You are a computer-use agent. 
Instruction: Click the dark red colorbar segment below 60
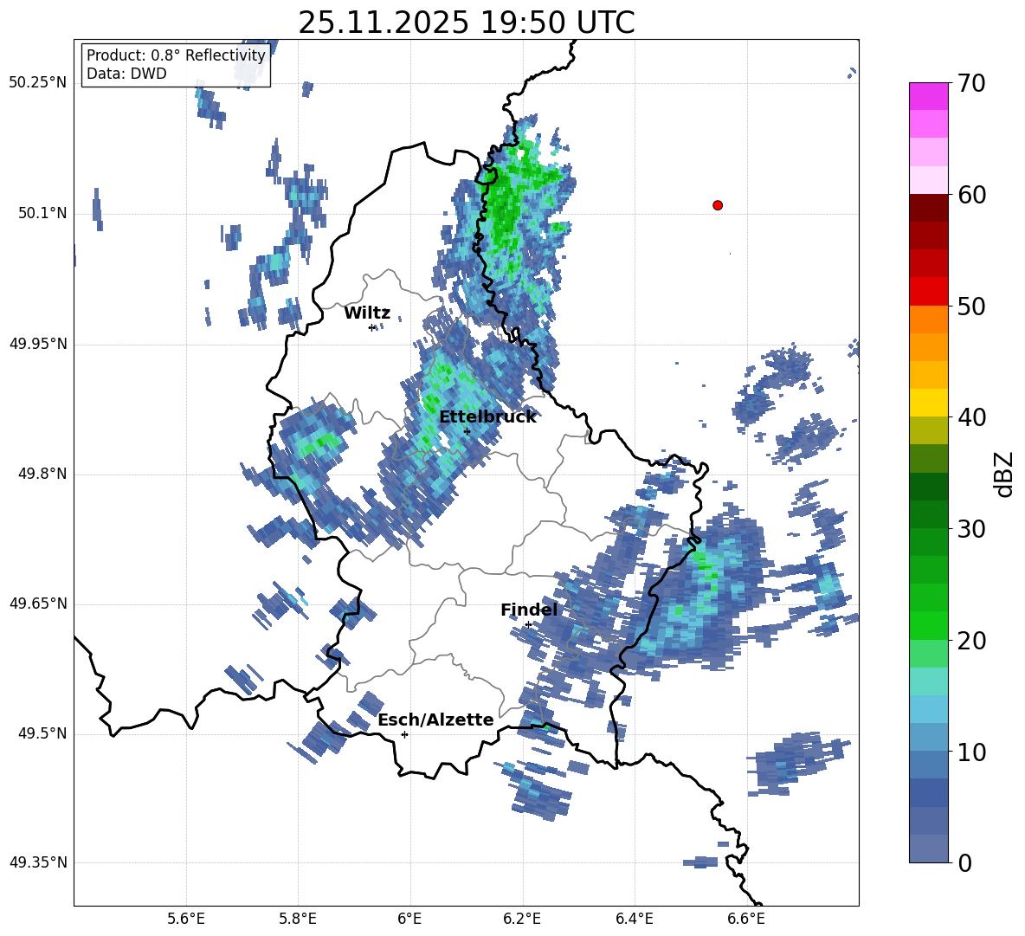tap(928, 208)
